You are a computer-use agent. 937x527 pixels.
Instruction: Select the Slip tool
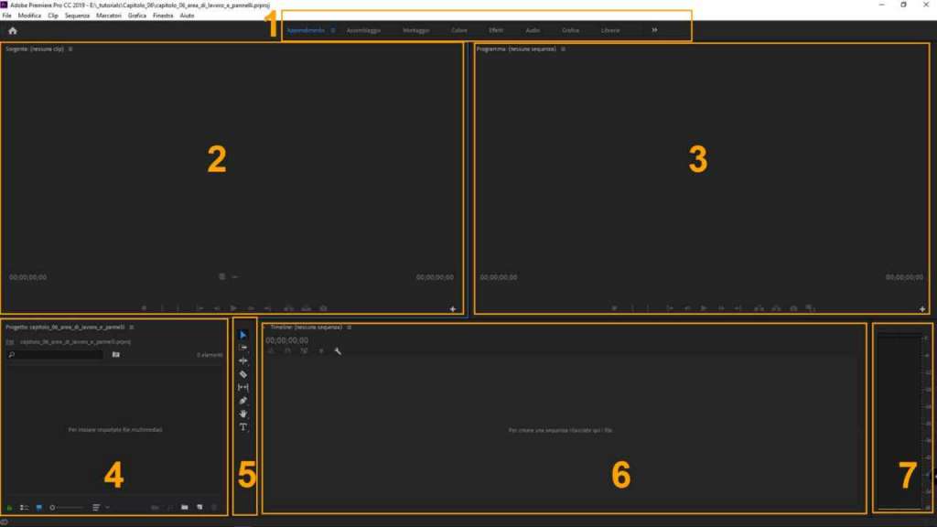click(x=243, y=387)
